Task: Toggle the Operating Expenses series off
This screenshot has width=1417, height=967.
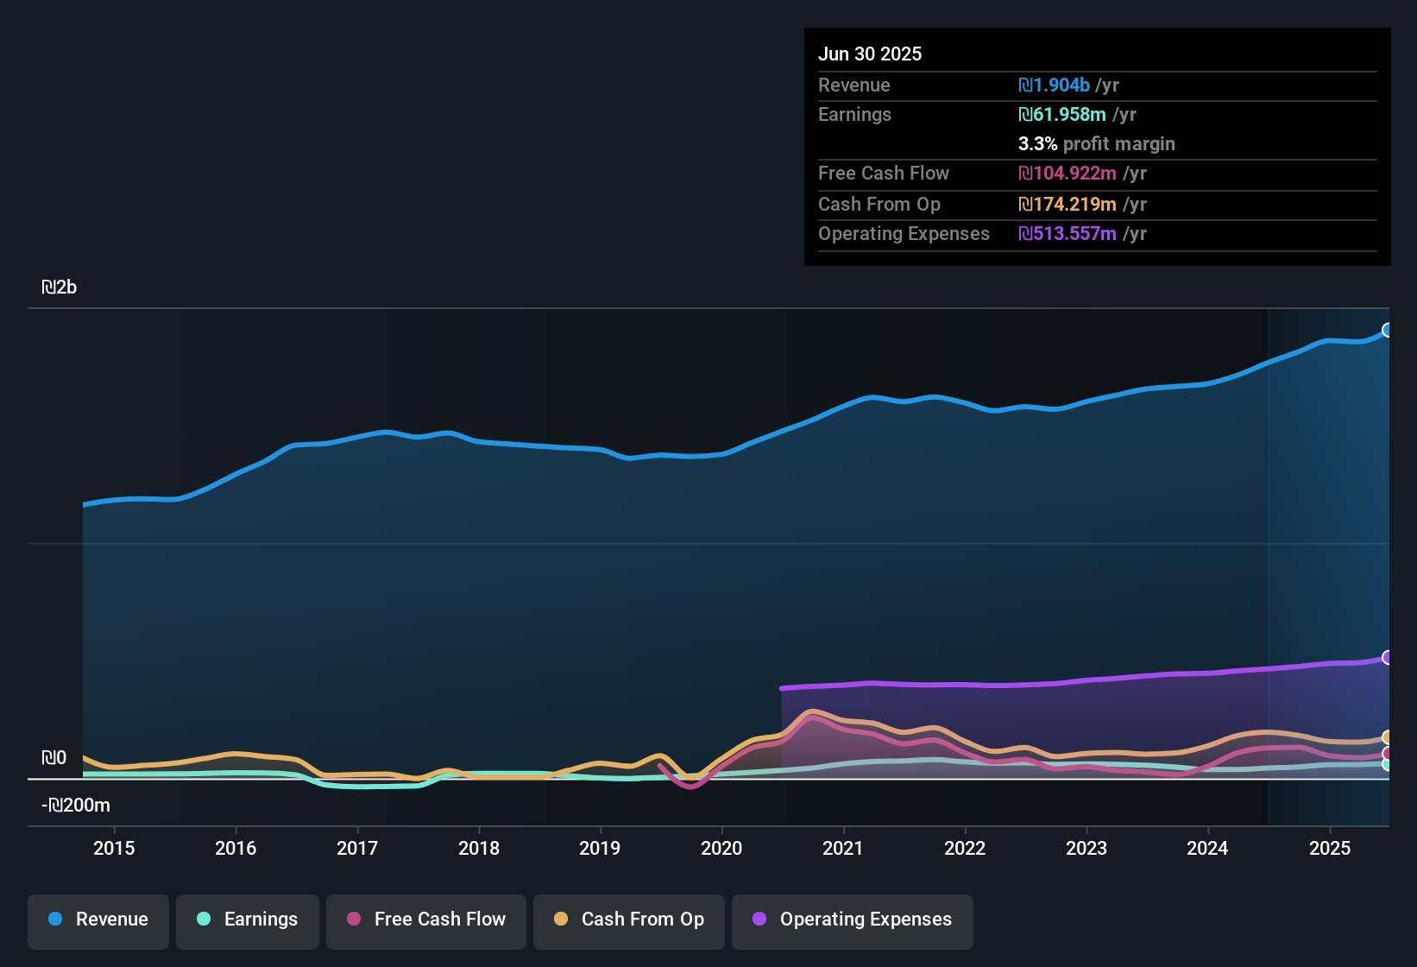Action: (x=852, y=920)
